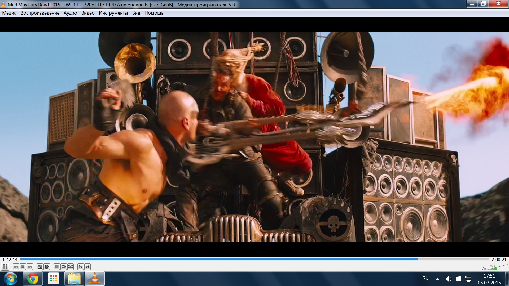
Task: Expand the Аудио menu
Action: tap(70, 13)
